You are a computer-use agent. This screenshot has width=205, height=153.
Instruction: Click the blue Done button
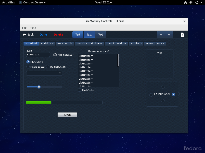click(43, 34)
